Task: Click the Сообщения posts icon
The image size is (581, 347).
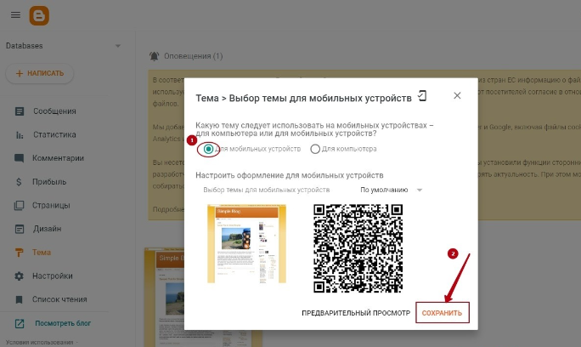Action: point(20,111)
